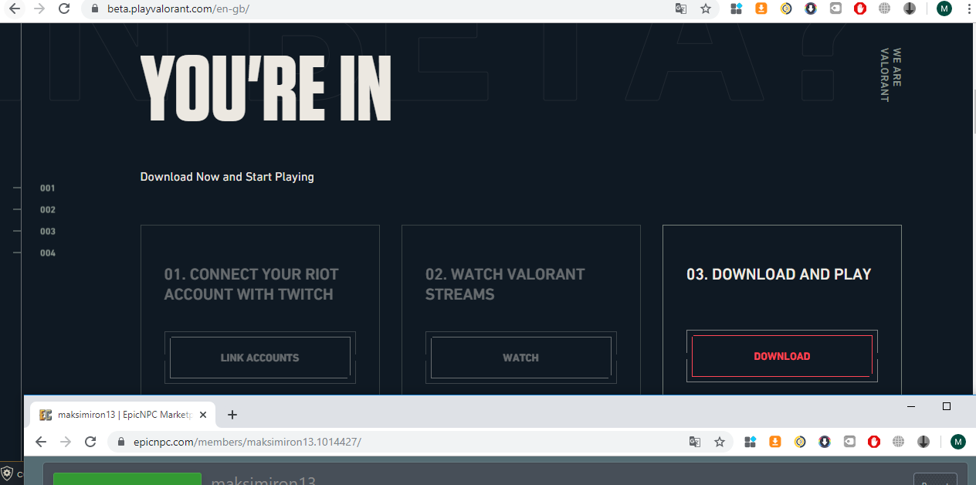Jump to section 003 in side navigation

(x=48, y=232)
